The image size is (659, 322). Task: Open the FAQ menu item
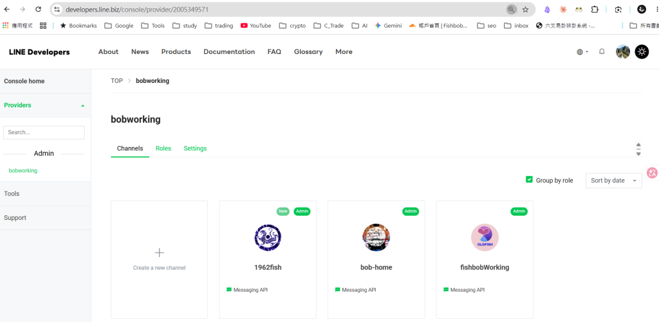(x=274, y=51)
